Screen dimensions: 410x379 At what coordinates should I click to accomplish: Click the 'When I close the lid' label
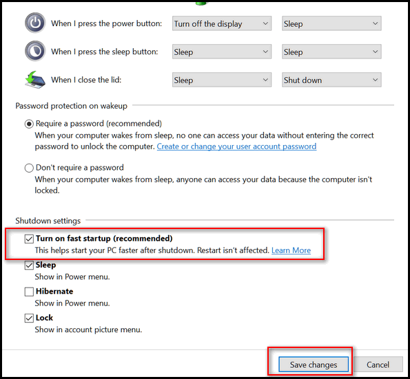coord(86,80)
